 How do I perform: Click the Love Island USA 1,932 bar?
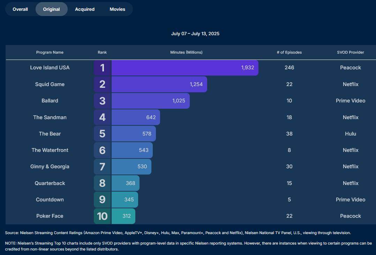tap(185, 68)
